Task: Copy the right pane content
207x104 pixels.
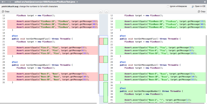Action: [202, 11]
